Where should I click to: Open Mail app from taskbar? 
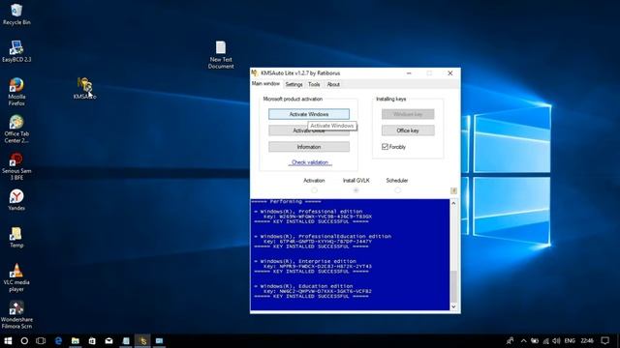[108, 340]
